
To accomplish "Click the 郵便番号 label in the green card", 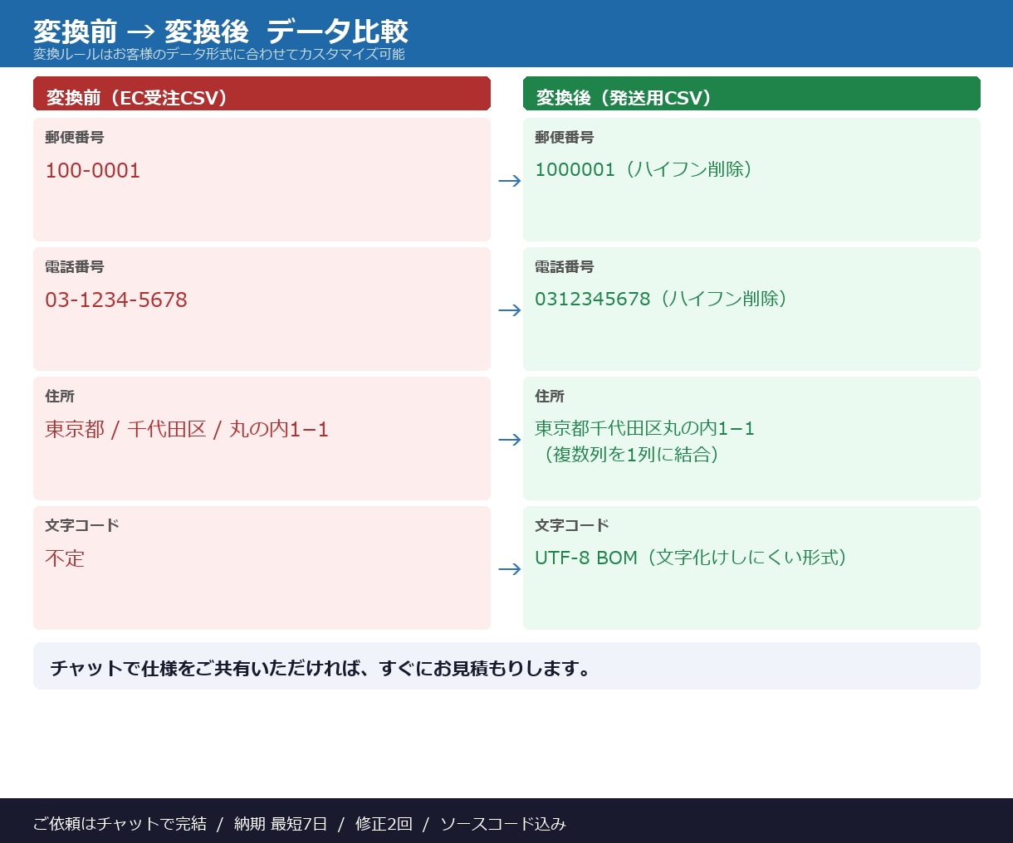I will tap(565, 138).
